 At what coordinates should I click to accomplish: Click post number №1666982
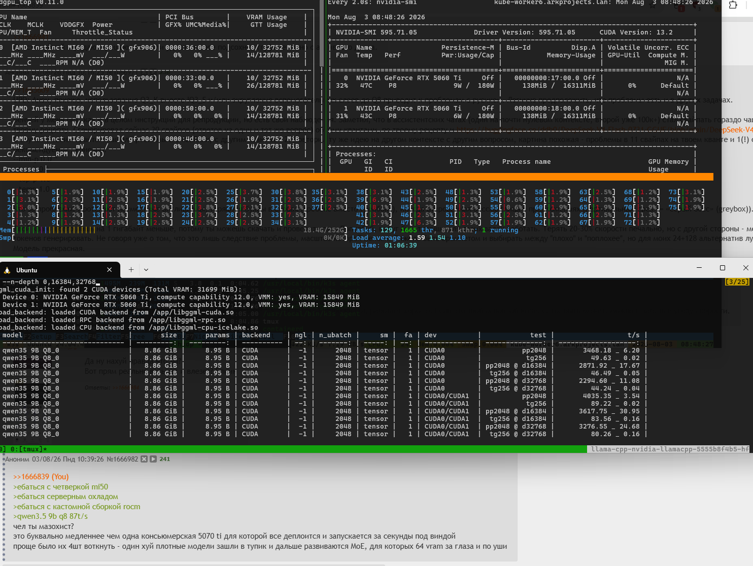122,459
